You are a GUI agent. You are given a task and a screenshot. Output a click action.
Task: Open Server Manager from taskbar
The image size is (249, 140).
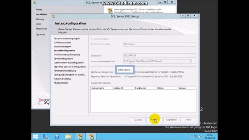46,136
